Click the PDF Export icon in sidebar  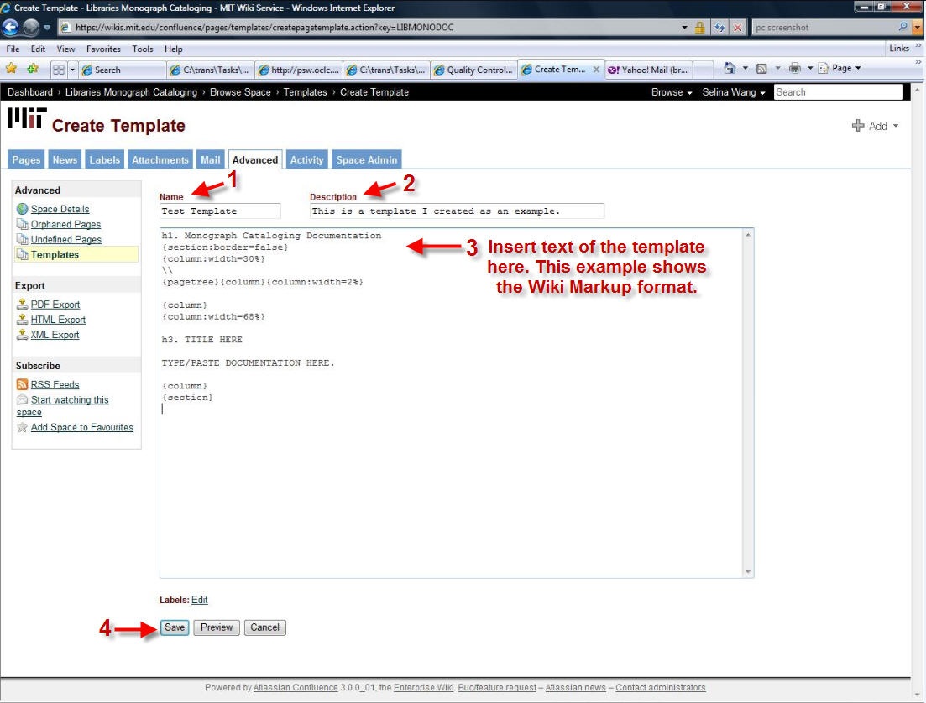click(x=23, y=305)
